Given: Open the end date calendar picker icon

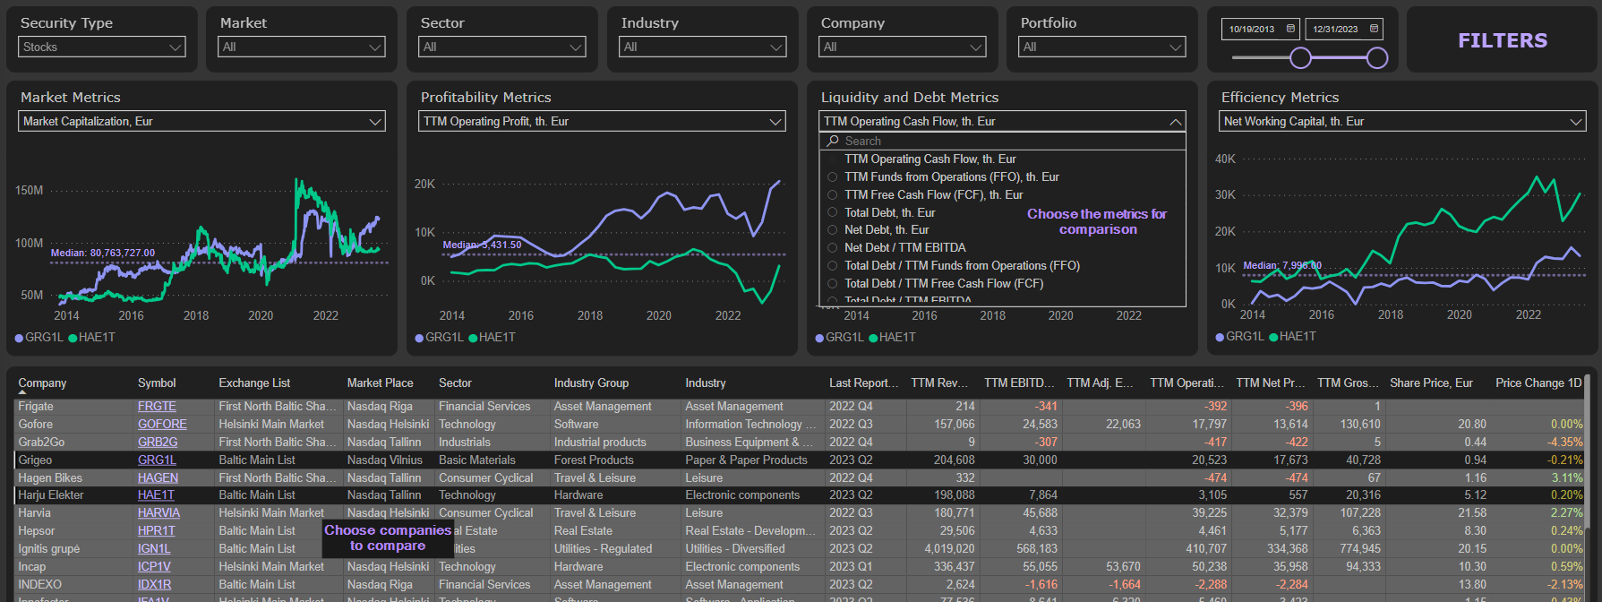Looking at the screenshot, I should (x=1374, y=29).
